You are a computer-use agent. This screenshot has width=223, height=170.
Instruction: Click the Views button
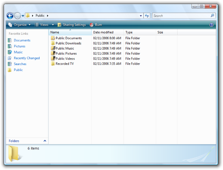(42, 25)
